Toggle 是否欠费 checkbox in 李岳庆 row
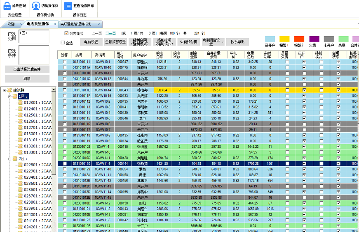 (287, 62)
